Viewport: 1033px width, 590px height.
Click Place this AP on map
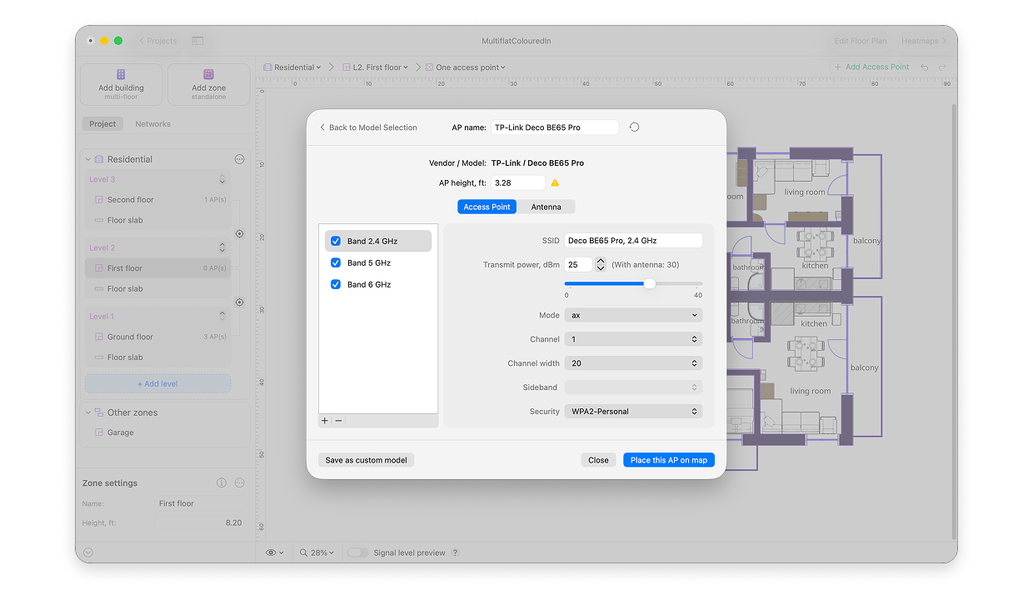[x=669, y=460]
